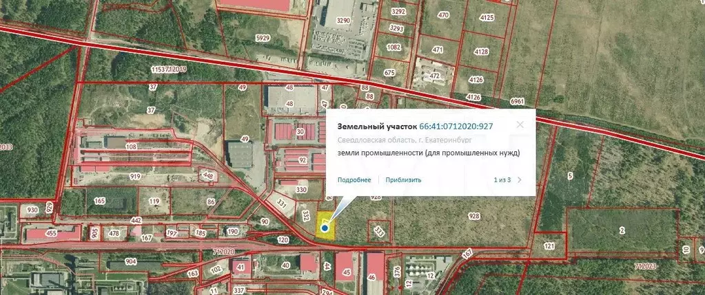Select parcel labeled 330
Viewport: 705px width, 295px height.
[300, 189]
